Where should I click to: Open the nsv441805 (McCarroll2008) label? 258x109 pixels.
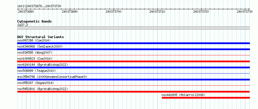point(183,95)
